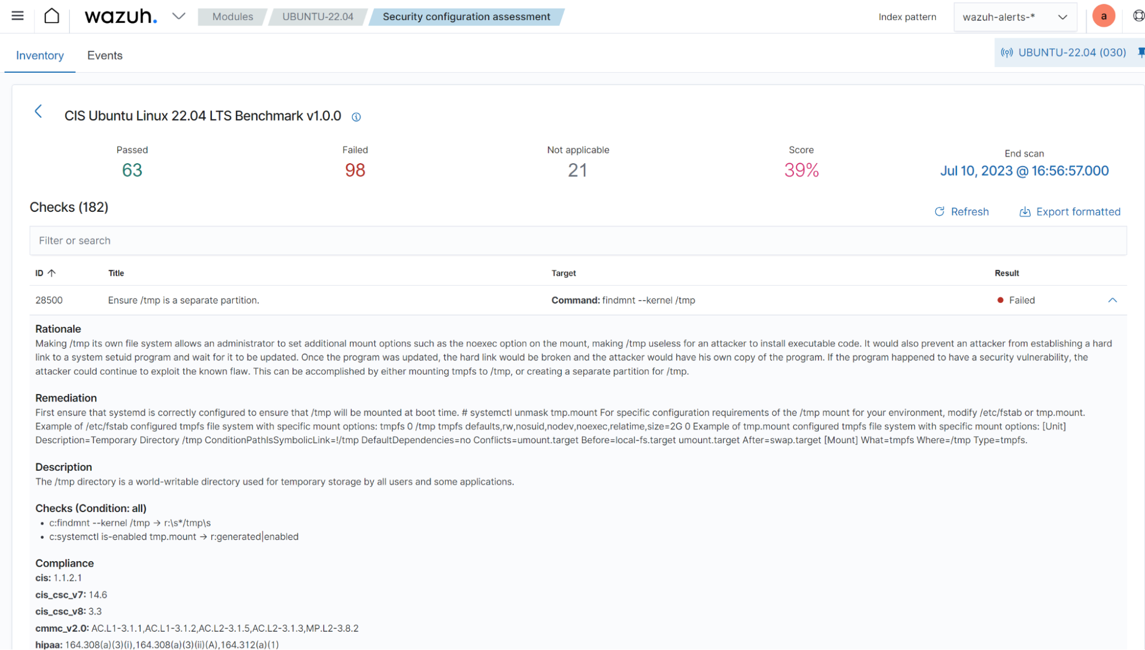
Task: Click the Target column header
Action: (564, 273)
